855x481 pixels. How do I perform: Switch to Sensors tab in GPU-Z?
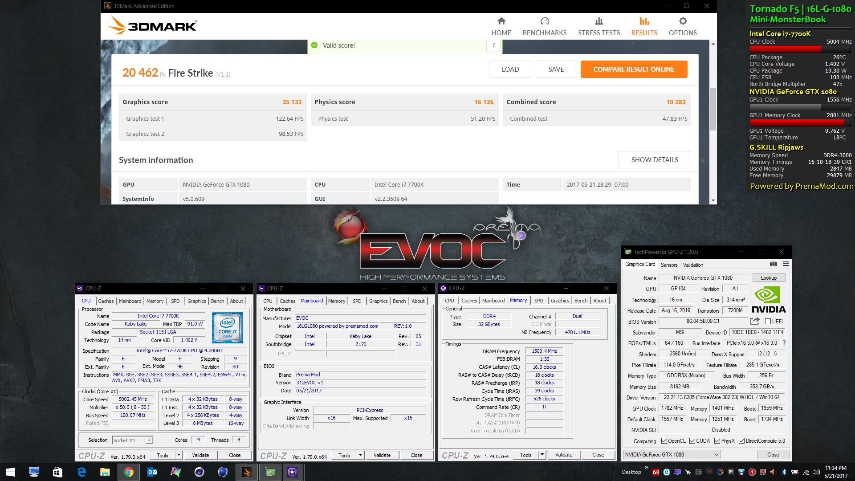pos(669,265)
